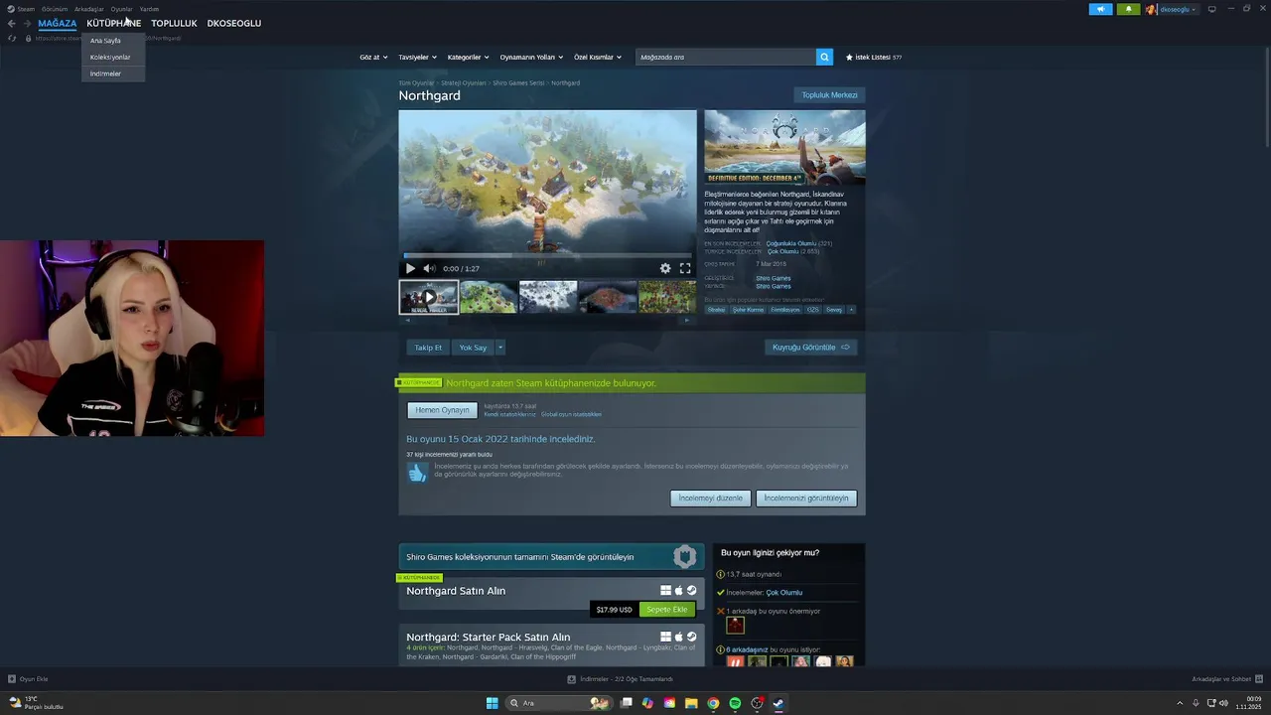
Task: Open the green notifications bell
Action: click(x=1128, y=9)
